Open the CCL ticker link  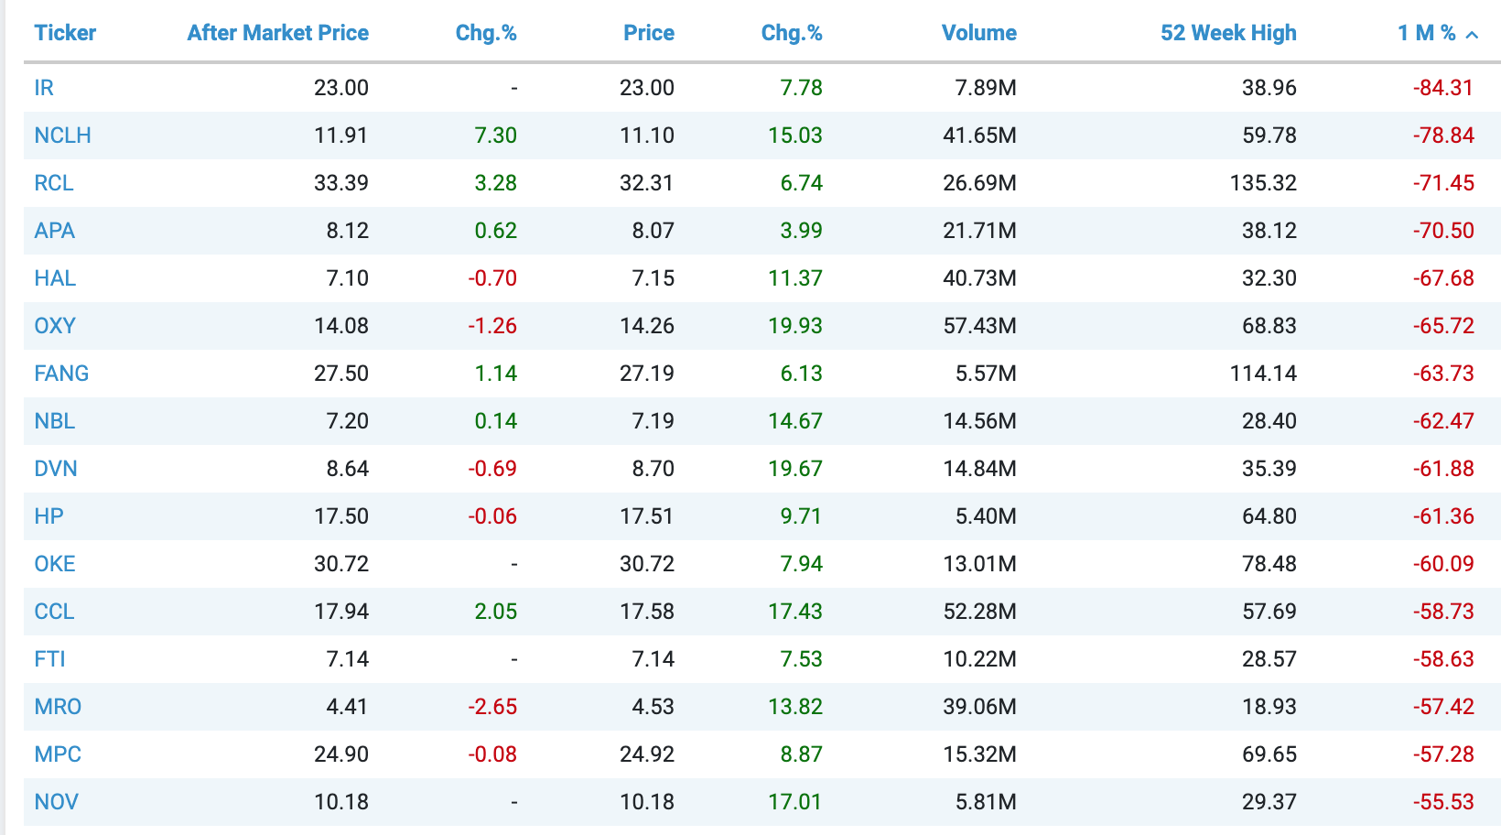click(54, 612)
